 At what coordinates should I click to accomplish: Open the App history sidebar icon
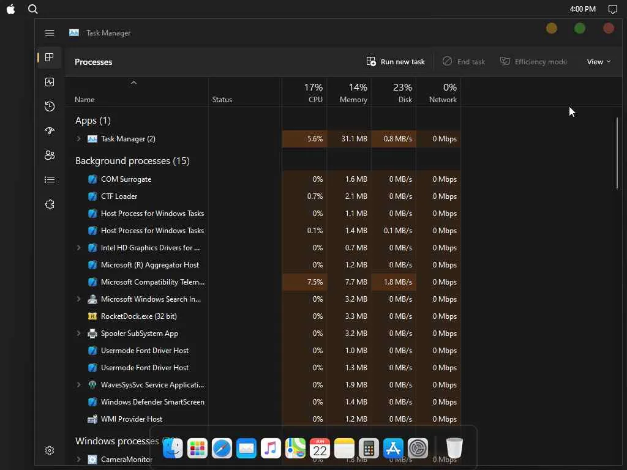(50, 106)
